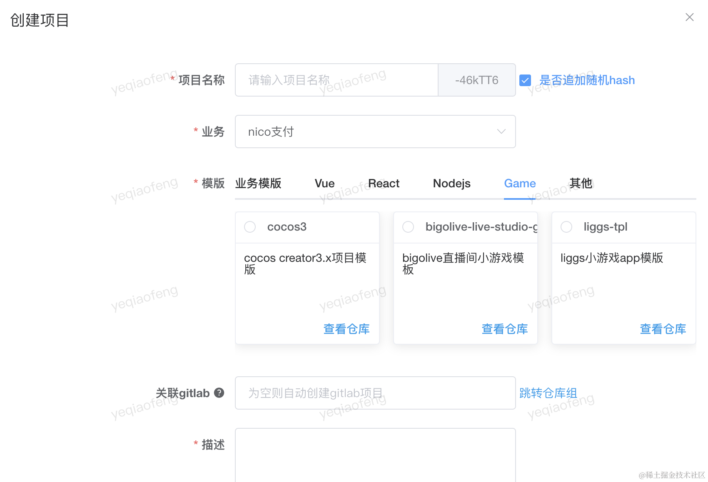The width and height of the screenshot is (708, 482).
Task: Open the 业务 dropdown showing nico支付
Action: [x=375, y=132]
